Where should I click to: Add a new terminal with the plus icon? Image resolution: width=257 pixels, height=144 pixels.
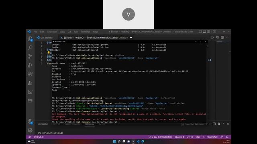pos(207,124)
